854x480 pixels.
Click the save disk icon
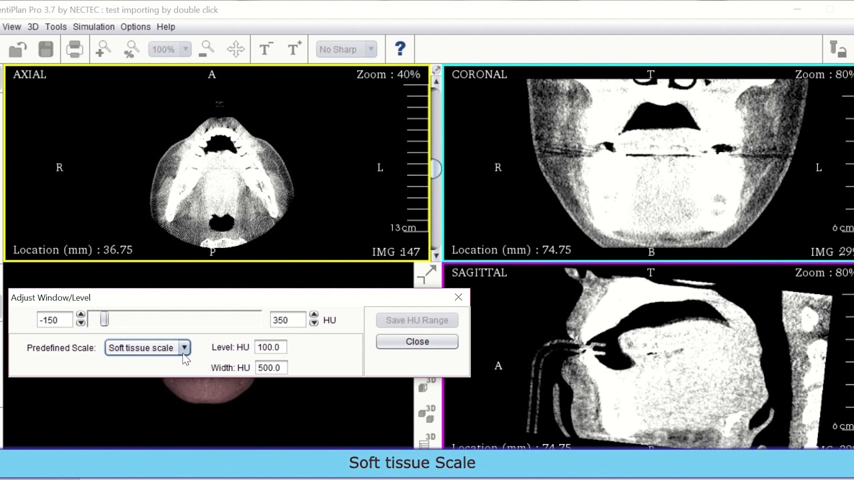45,49
